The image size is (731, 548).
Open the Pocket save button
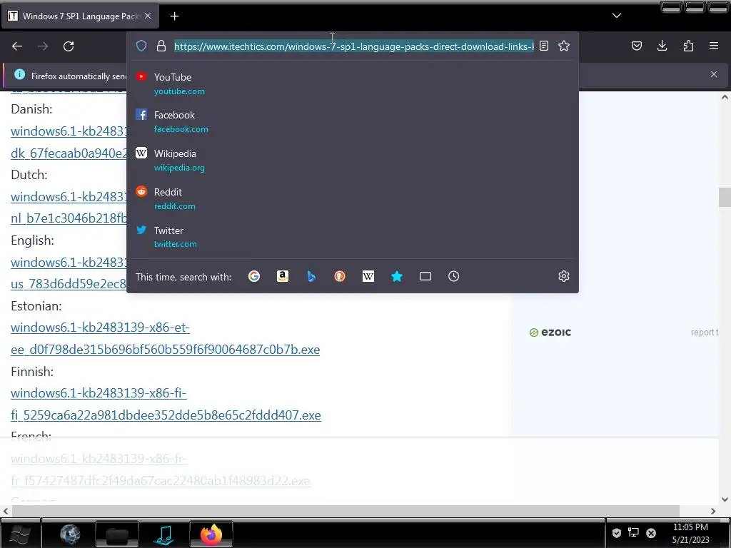pyautogui.click(x=636, y=46)
